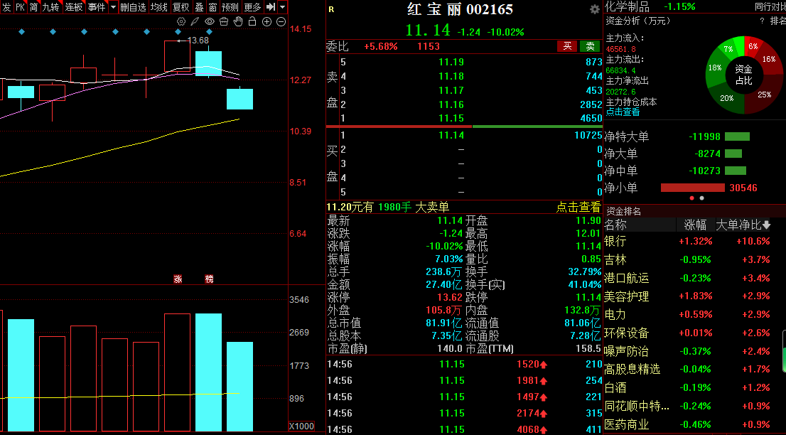Click yellow 点击查看 beside 大卖单

[x=578, y=207]
